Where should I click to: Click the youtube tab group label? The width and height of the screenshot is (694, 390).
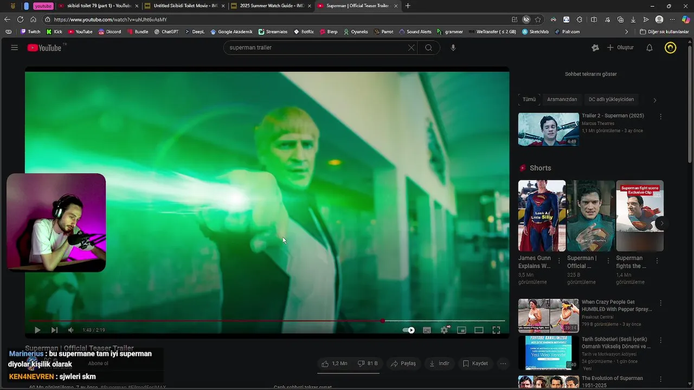pos(43,6)
